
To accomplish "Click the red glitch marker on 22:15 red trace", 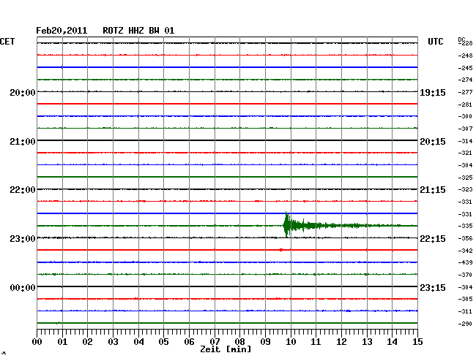I will point(281,250).
